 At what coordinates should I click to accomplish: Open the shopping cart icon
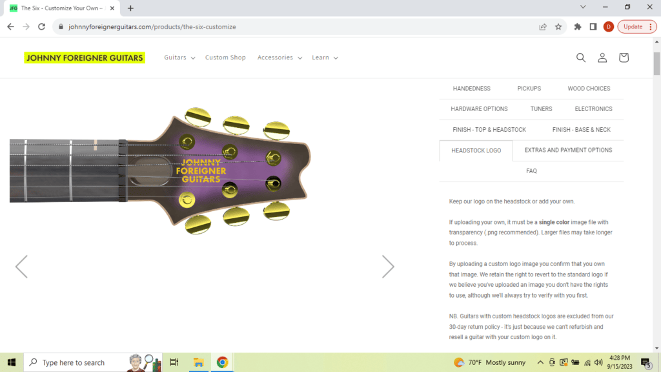pyautogui.click(x=624, y=57)
